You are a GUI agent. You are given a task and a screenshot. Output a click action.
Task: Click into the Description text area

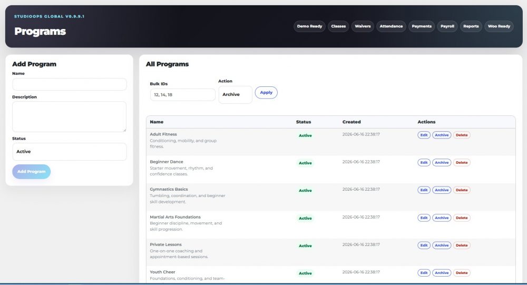click(69, 116)
